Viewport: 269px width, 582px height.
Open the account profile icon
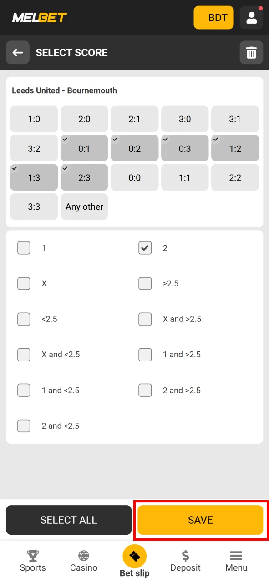click(251, 17)
